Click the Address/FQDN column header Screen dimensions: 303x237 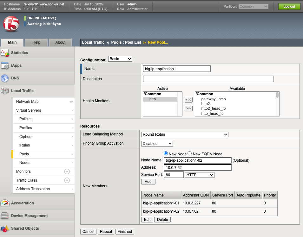point(196,195)
